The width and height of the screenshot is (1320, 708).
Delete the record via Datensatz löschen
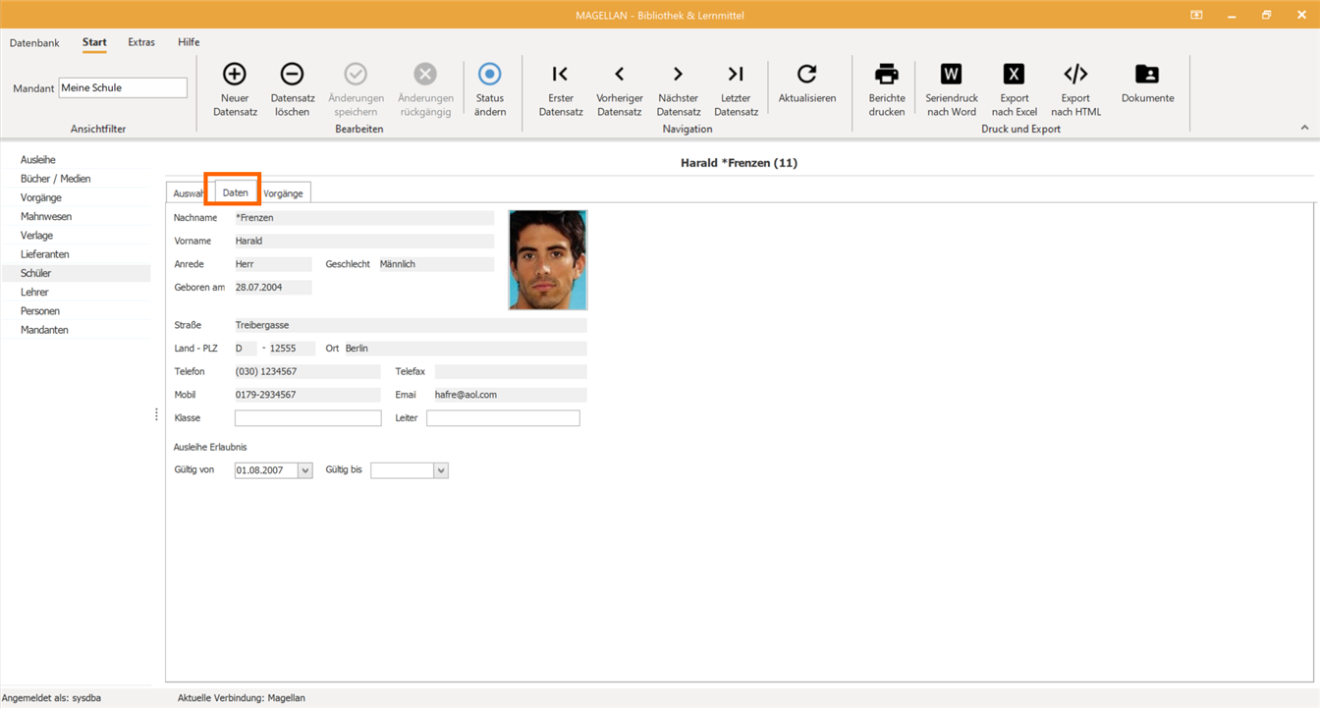(x=293, y=88)
